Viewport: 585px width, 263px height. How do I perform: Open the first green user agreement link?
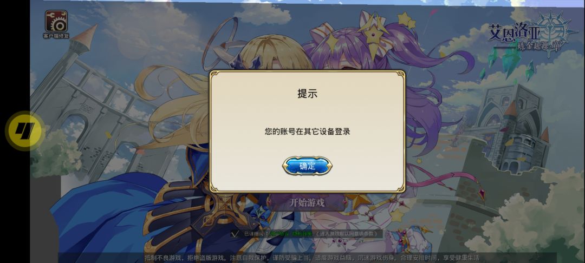click(x=278, y=234)
